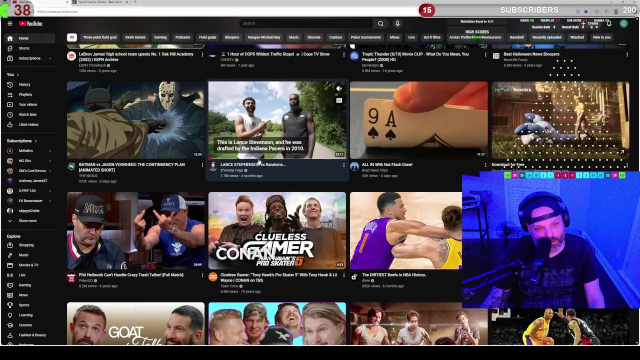Select the Sci-fi films filter chip
Viewport: 640px width, 360px height.
(432, 37)
